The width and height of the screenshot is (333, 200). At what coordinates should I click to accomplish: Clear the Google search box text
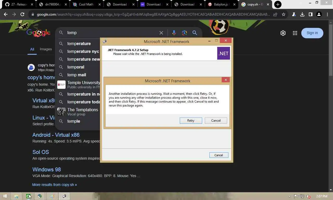[x=161, y=33]
